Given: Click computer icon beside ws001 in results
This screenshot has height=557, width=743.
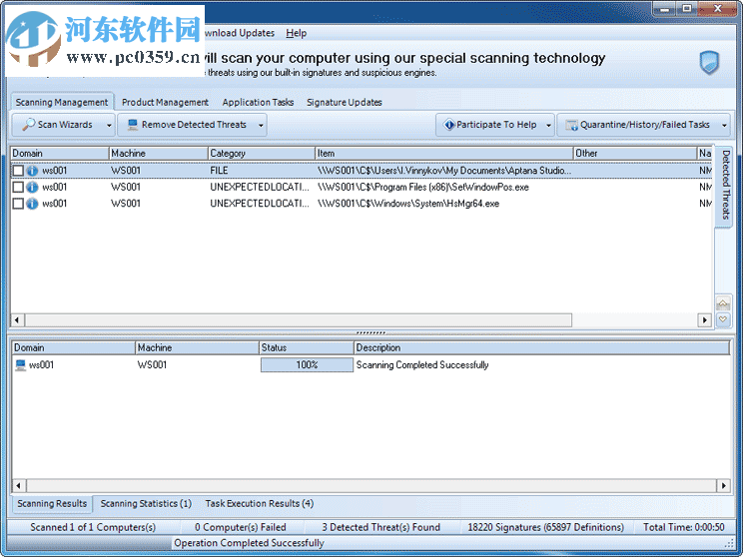Looking at the screenshot, I should tap(20, 365).
